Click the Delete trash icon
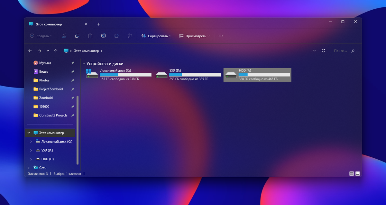Viewport: 386px width, 205px height. point(130,36)
